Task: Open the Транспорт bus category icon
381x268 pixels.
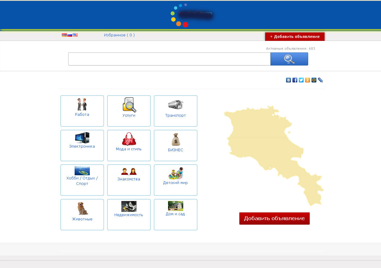Action: [x=176, y=105]
